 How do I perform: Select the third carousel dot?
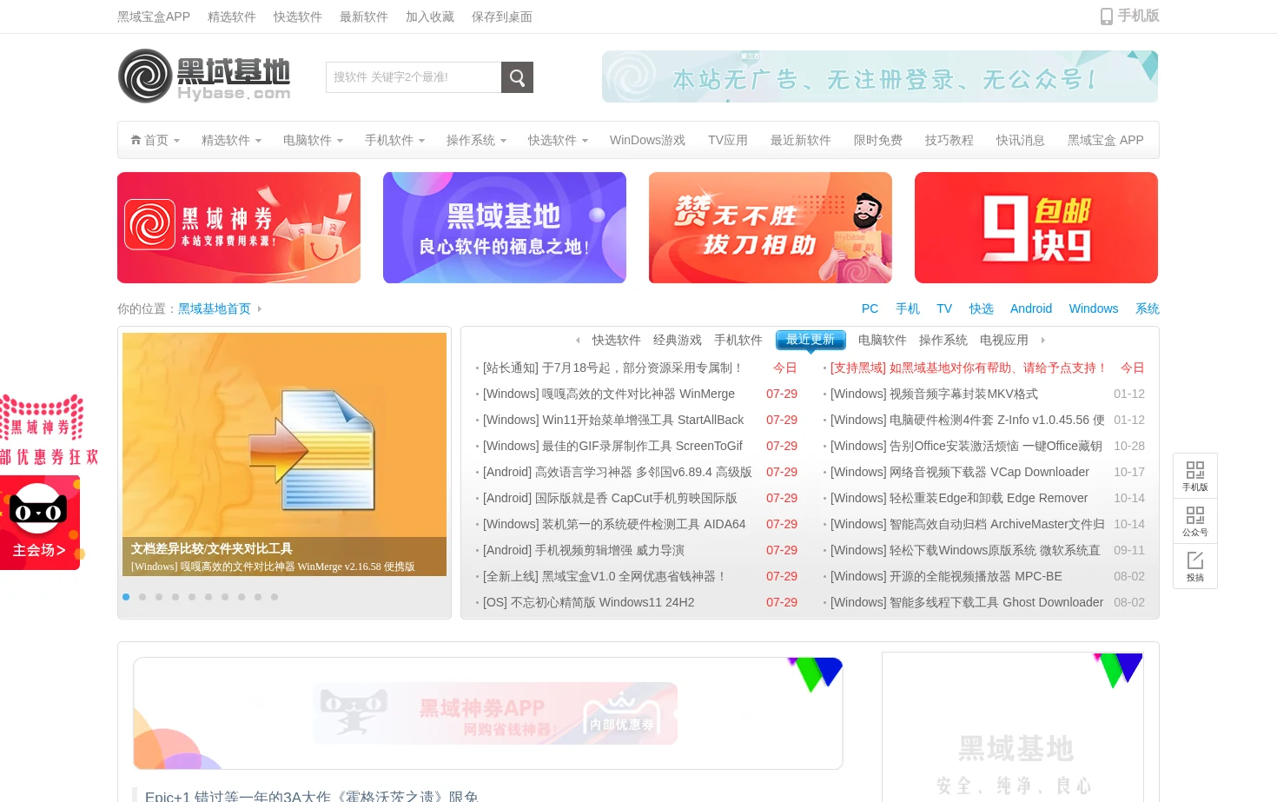coord(159,597)
